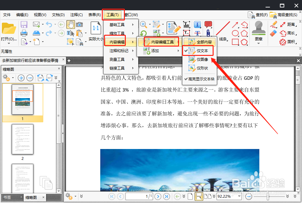Click the save floppy disk icon
The height and width of the screenshot is (203, 302).
[x=24, y=25]
